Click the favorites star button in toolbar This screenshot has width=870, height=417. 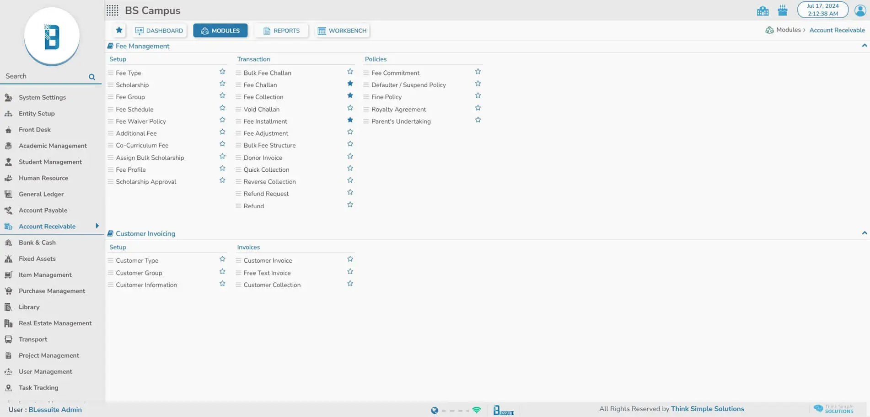click(119, 30)
